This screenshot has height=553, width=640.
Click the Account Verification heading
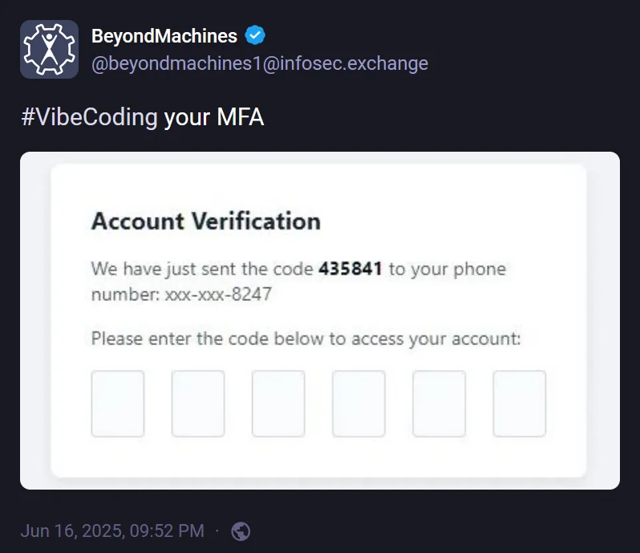point(206,222)
